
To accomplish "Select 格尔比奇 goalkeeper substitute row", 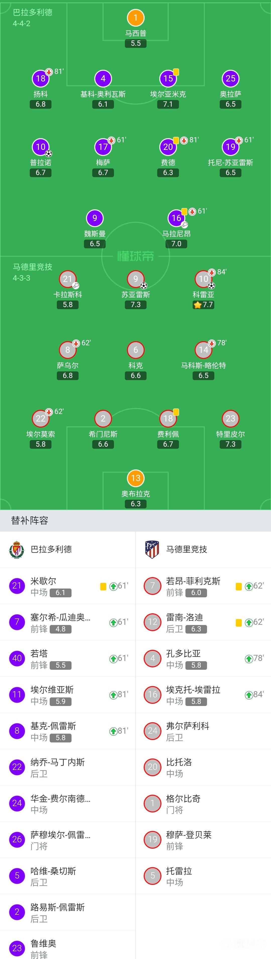I will 204,803.
